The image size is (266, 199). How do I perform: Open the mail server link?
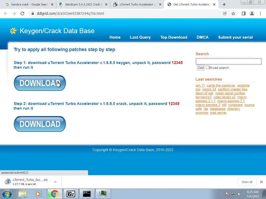218,113
